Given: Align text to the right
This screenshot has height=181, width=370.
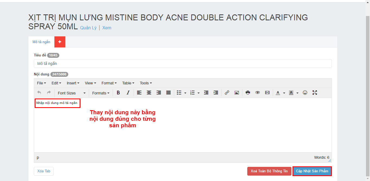Looking at the screenshot, I should pyautogui.click(x=159, y=93).
